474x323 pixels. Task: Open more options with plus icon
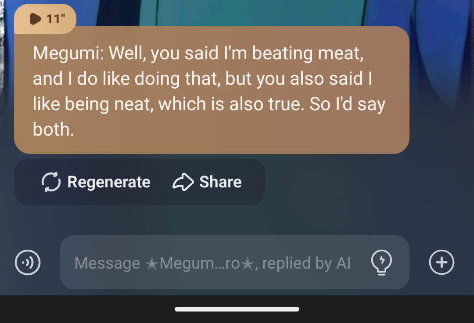[x=441, y=262]
